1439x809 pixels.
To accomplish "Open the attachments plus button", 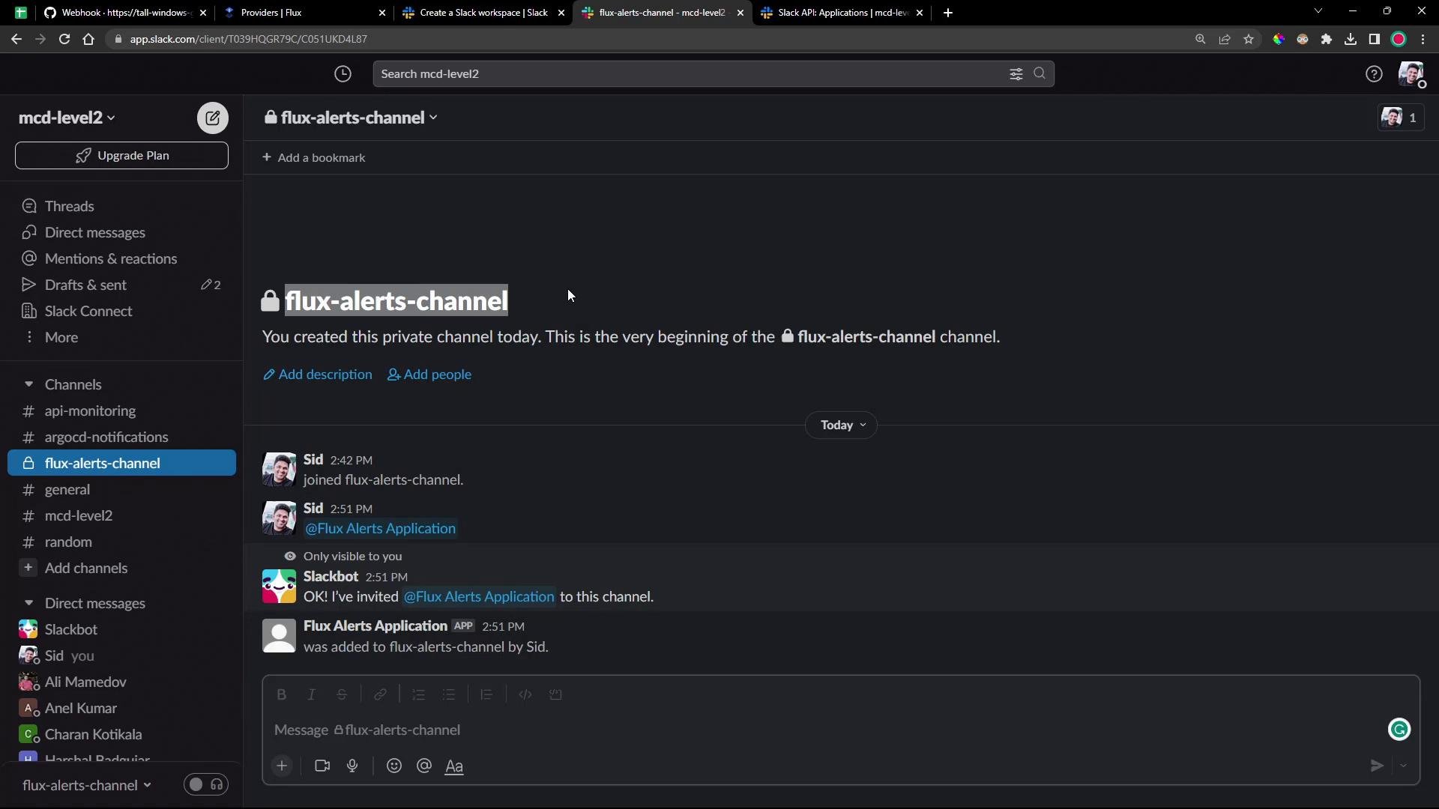I will point(282,766).
